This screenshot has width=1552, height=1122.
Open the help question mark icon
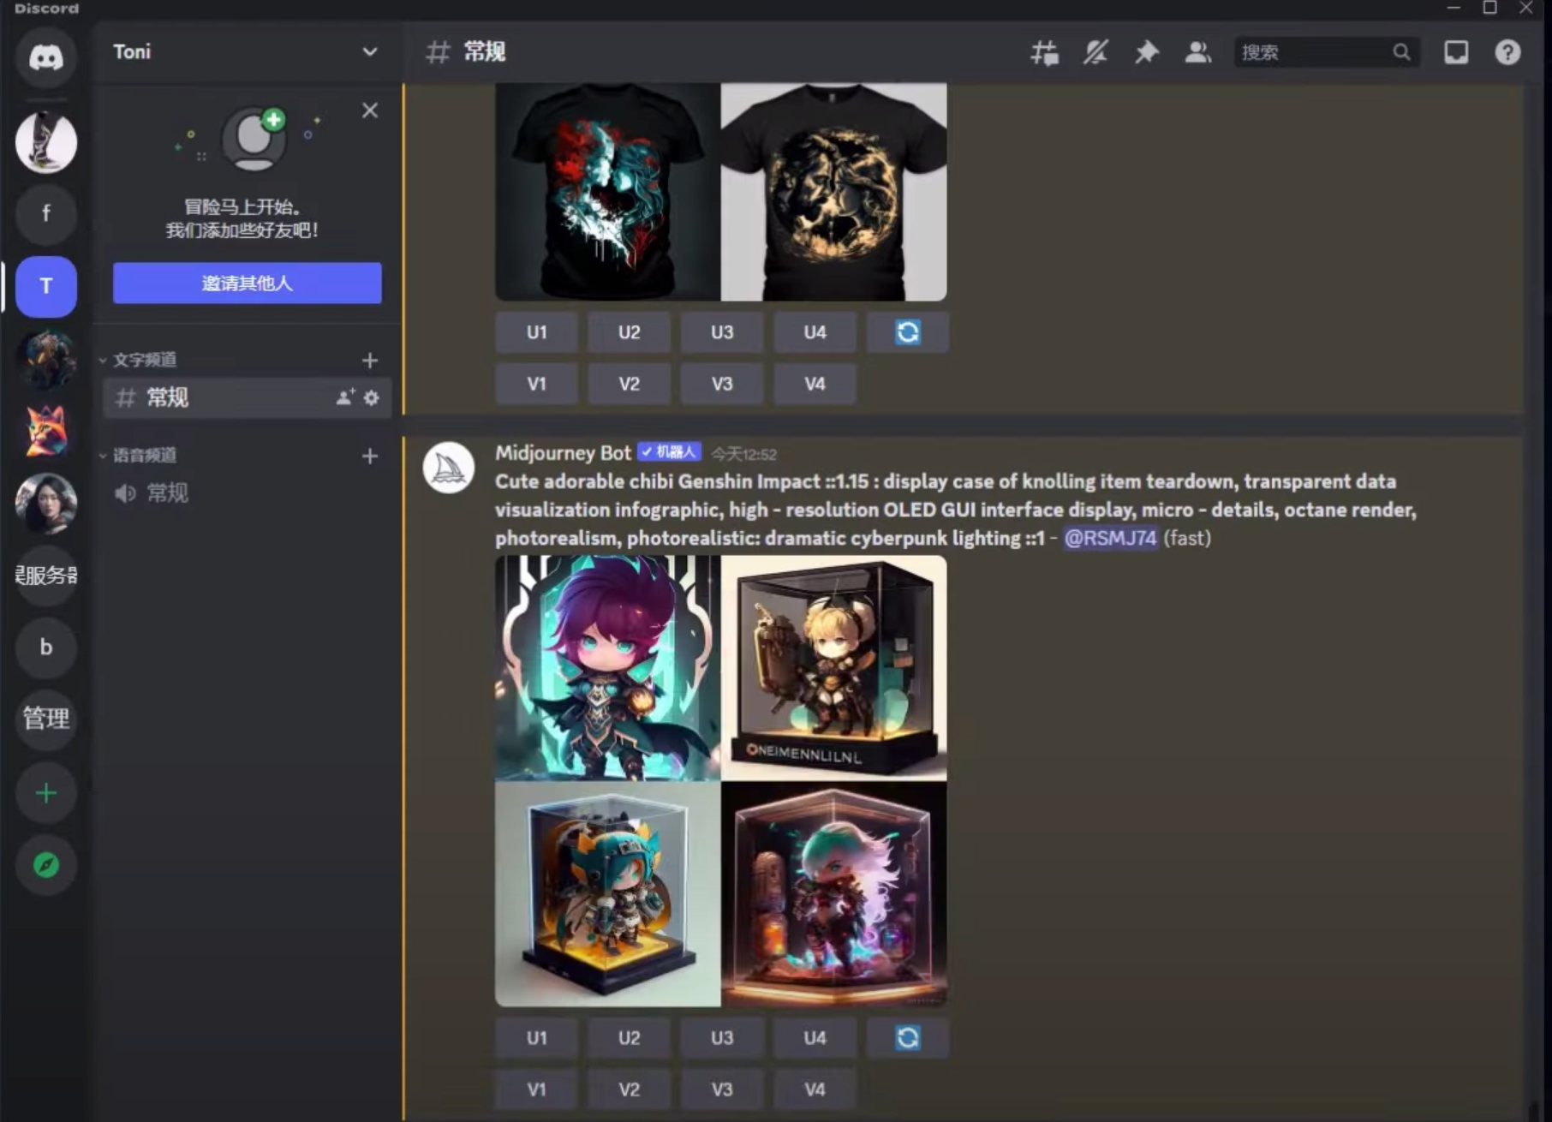(x=1507, y=52)
